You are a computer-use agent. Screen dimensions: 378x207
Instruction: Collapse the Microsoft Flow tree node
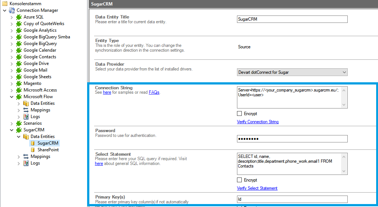coord(11,97)
